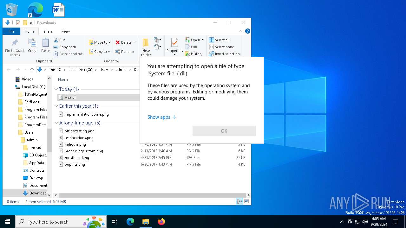
Task: Click the Paste ribbon icon
Action: [x=45, y=43]
